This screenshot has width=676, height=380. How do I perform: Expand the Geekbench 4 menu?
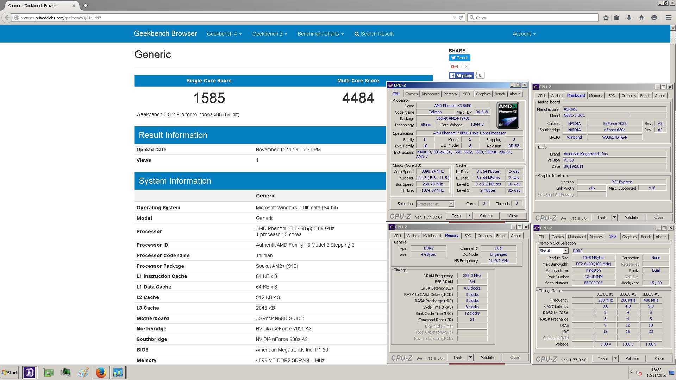pyautogui.click(x=224, y=34)
